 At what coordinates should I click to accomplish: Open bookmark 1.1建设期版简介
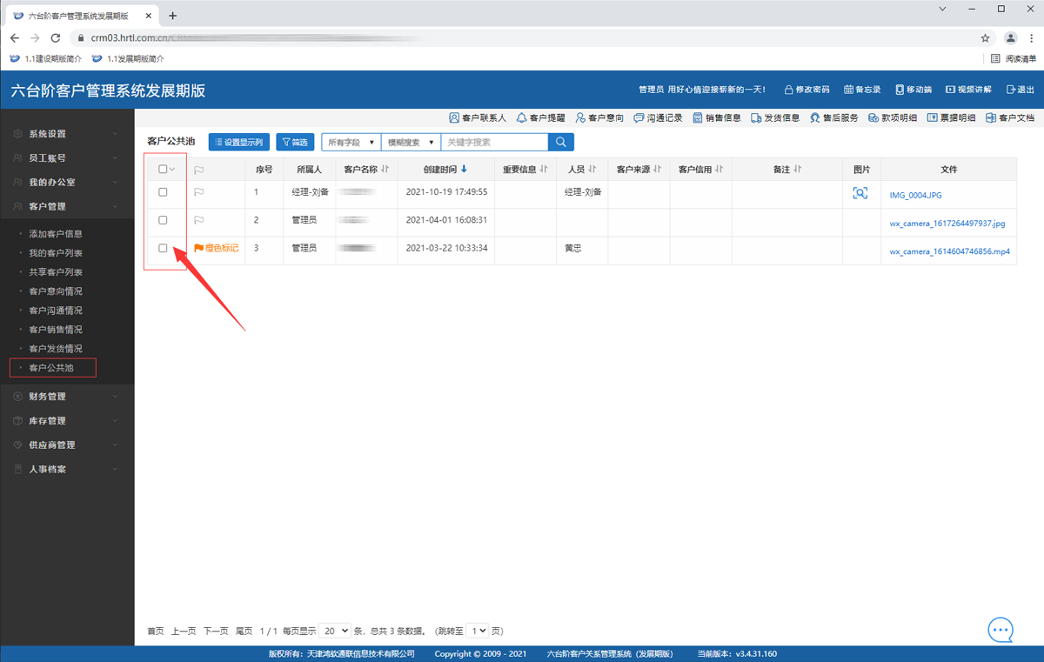[x=45, y=58]
